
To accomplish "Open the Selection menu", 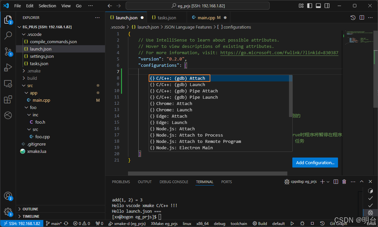I will (x=47, y=6).
